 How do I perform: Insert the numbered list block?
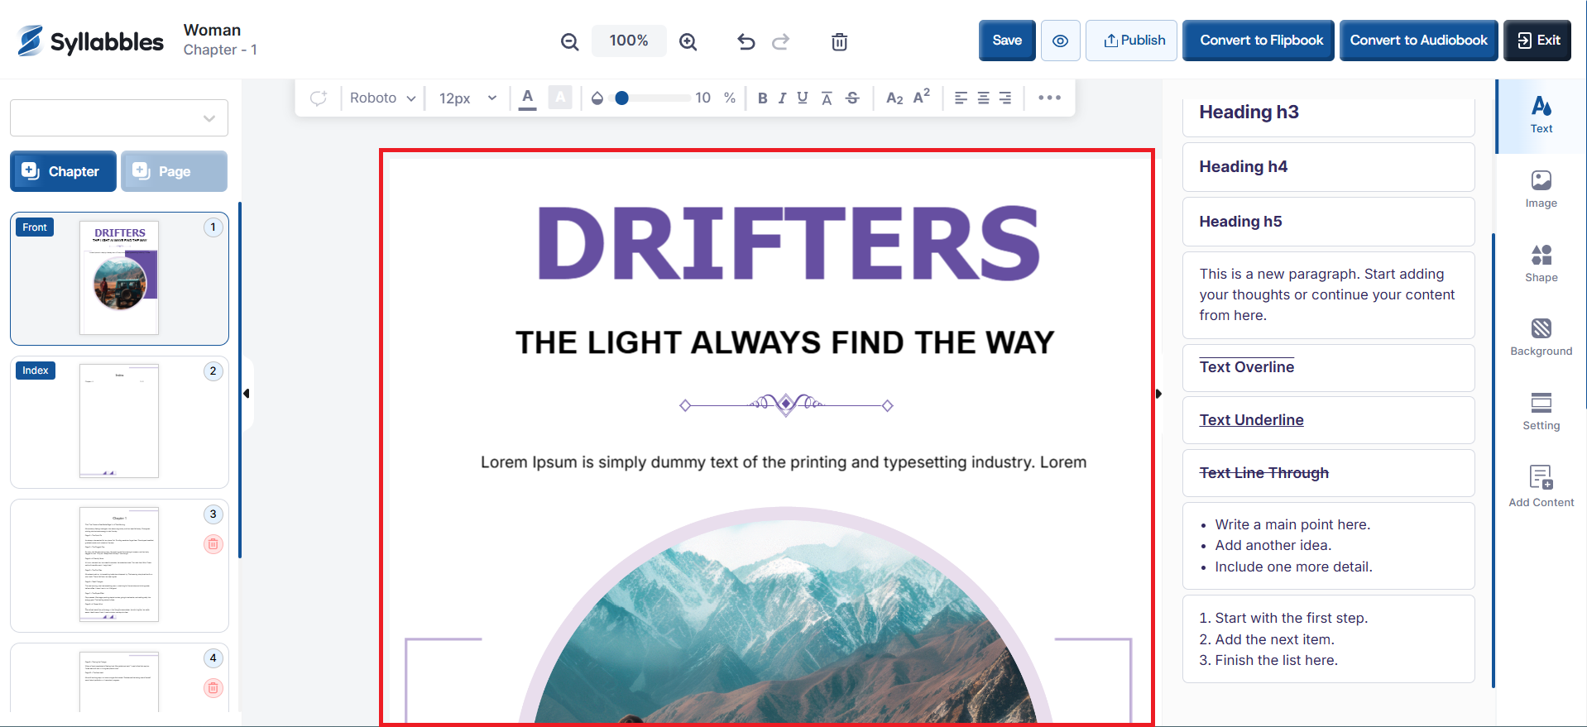click(x=1328, y=639)
